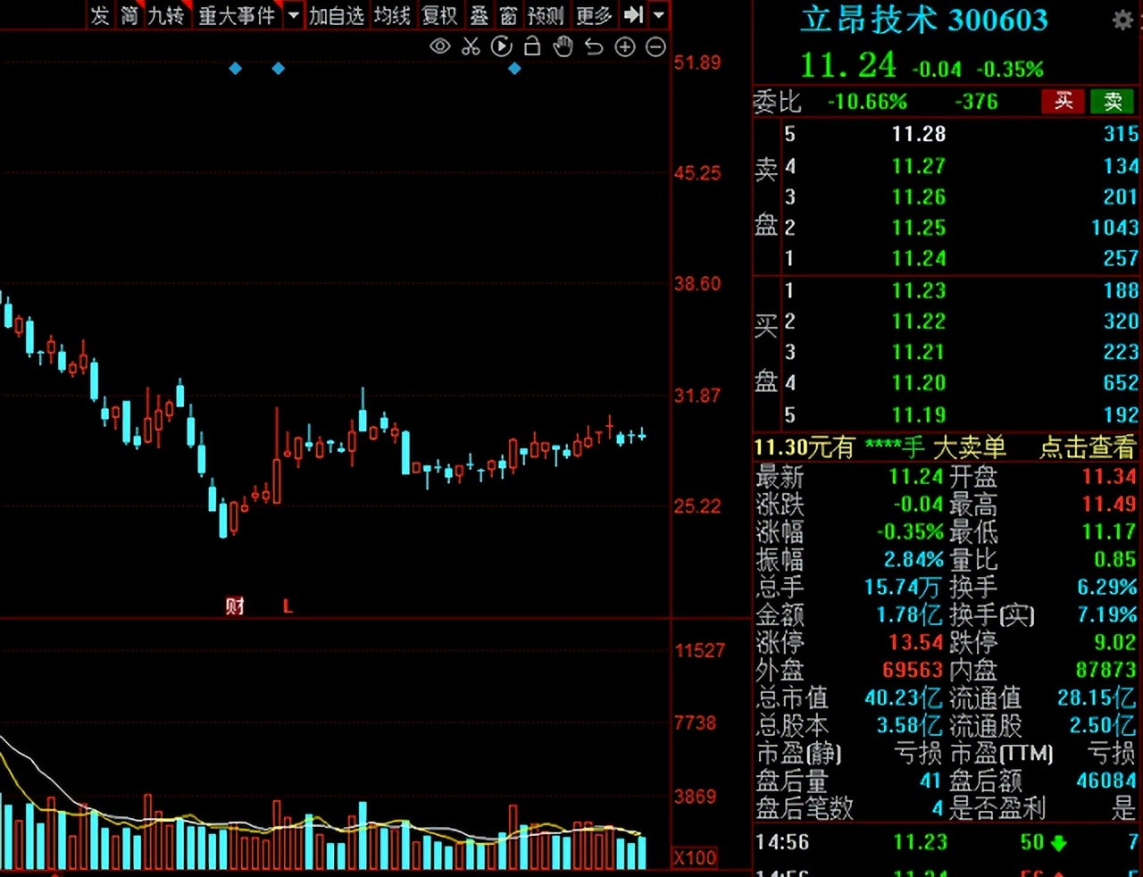Click the 跌停 price 9.02
Image resolution: width=1143 pixels, height=877 pixels.
(1114, 642)
